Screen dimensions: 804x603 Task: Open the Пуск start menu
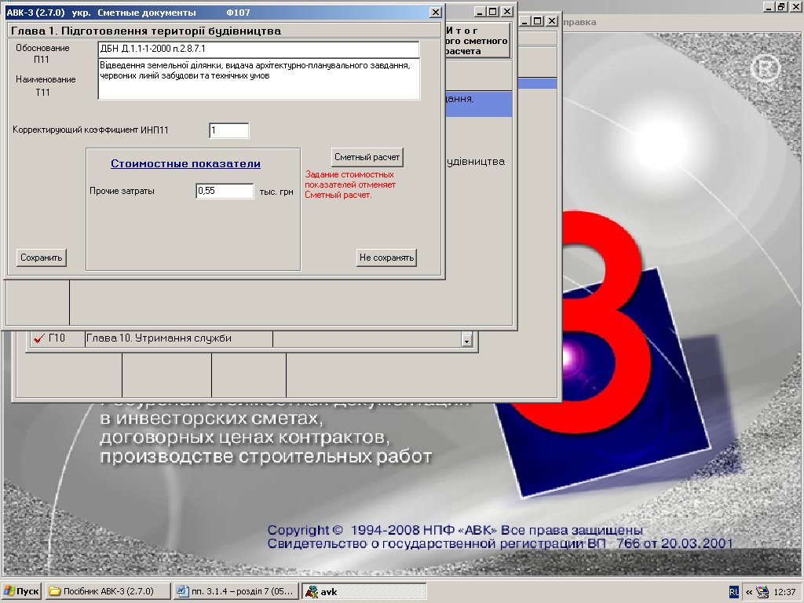tap(22, 591)
